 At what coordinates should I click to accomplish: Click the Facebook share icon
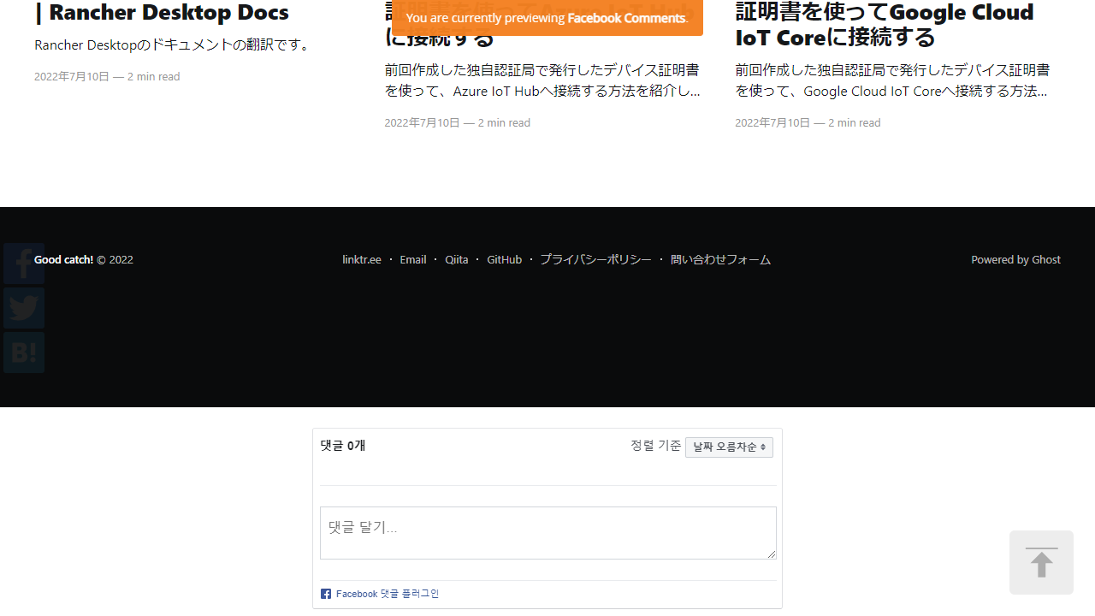click(24, 264)
